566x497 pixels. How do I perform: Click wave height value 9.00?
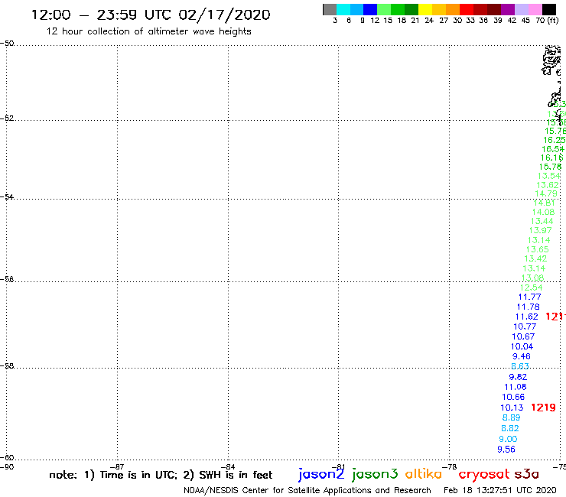pos(508,439)
